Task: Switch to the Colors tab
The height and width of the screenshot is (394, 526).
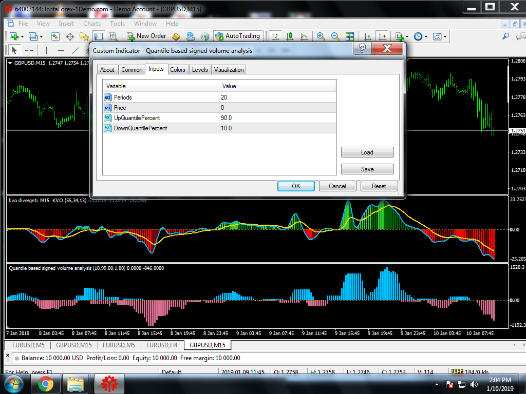Action: tap(177, 70)
